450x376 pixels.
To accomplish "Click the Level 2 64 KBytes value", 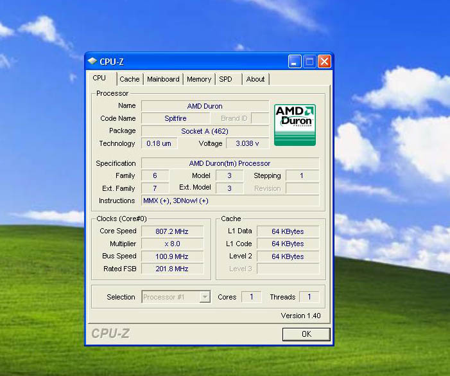I will pyautogui.click(x=288, y=256).
